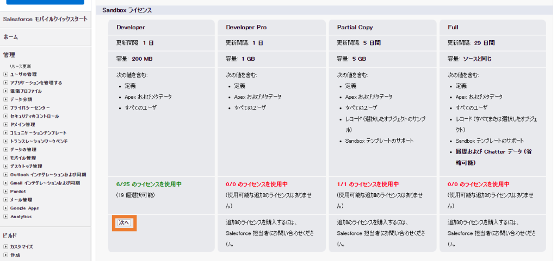Open データの管理 menu item
The width and height of the screenshot is (557, 261).
click(23, 150)
